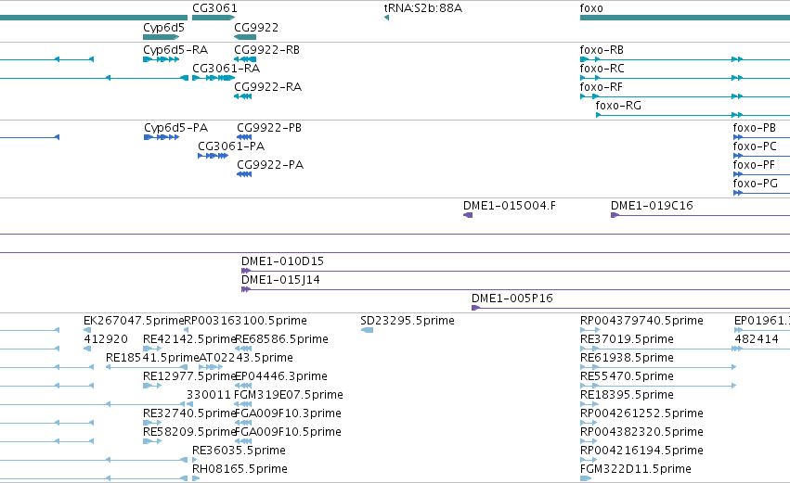Click the 412920 feature label
Screen dimensions: 790x483
tap(106, 339)
